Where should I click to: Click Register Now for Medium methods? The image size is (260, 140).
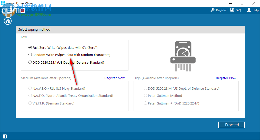tap(114, 78)
